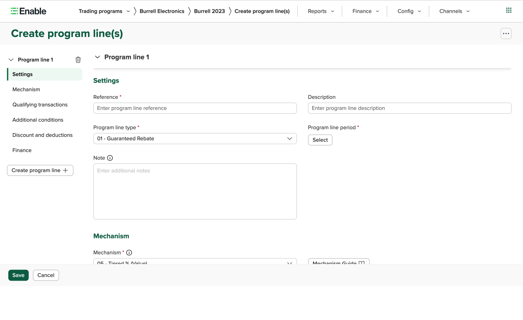Open the Mechanism Guide
This screenshot has width=523, height=320.
click(x=339, y=262)
